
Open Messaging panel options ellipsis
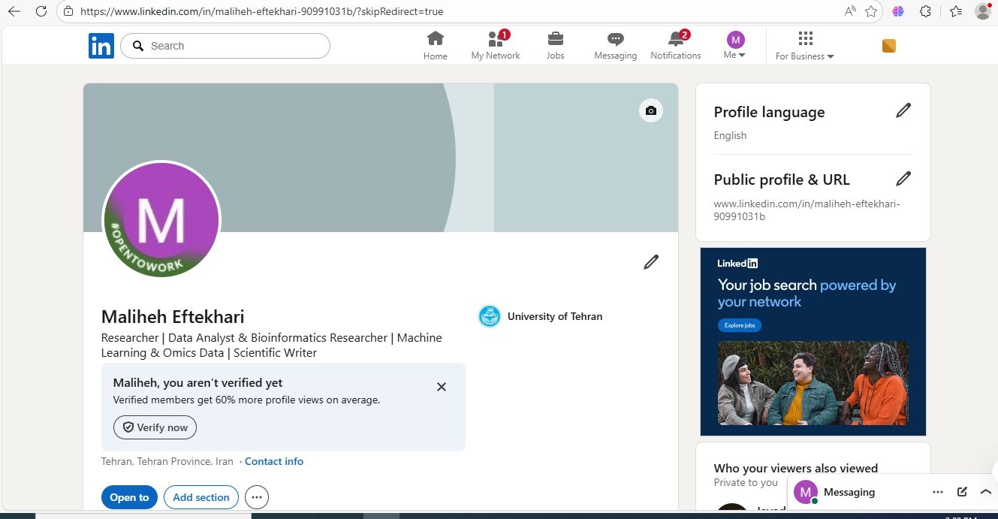click(x=938, y=492)
